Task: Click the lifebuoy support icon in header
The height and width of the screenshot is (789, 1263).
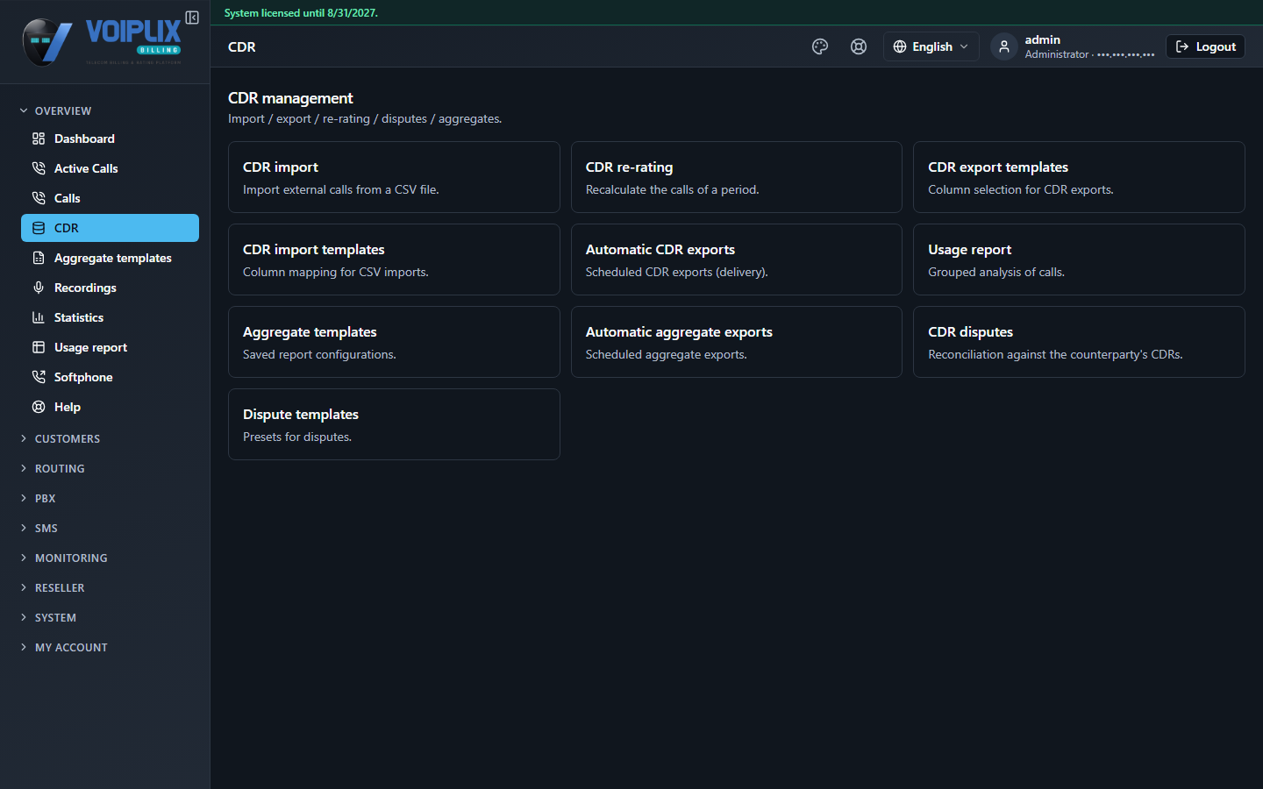Action: click(x=859, y=46)
